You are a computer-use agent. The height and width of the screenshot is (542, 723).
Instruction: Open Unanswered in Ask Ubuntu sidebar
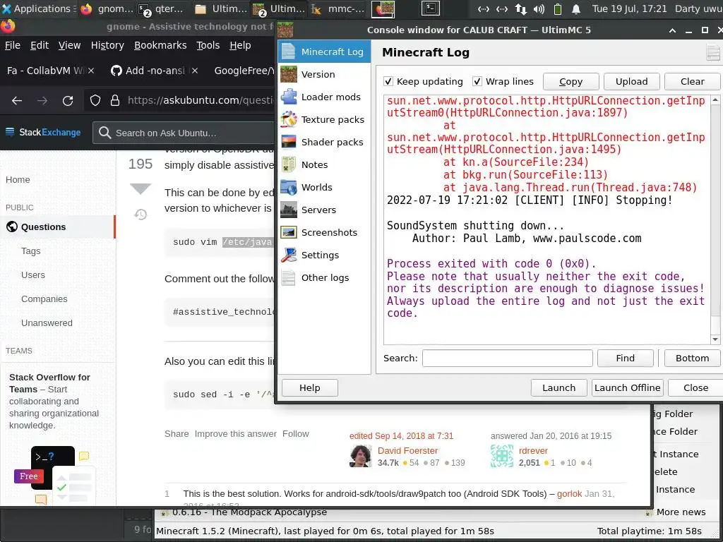click(x=47, y=323)
